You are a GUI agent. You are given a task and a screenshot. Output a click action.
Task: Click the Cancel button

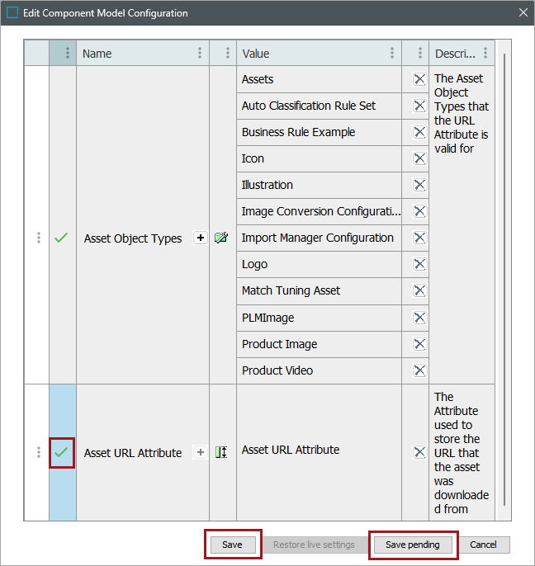click(483, 545)
